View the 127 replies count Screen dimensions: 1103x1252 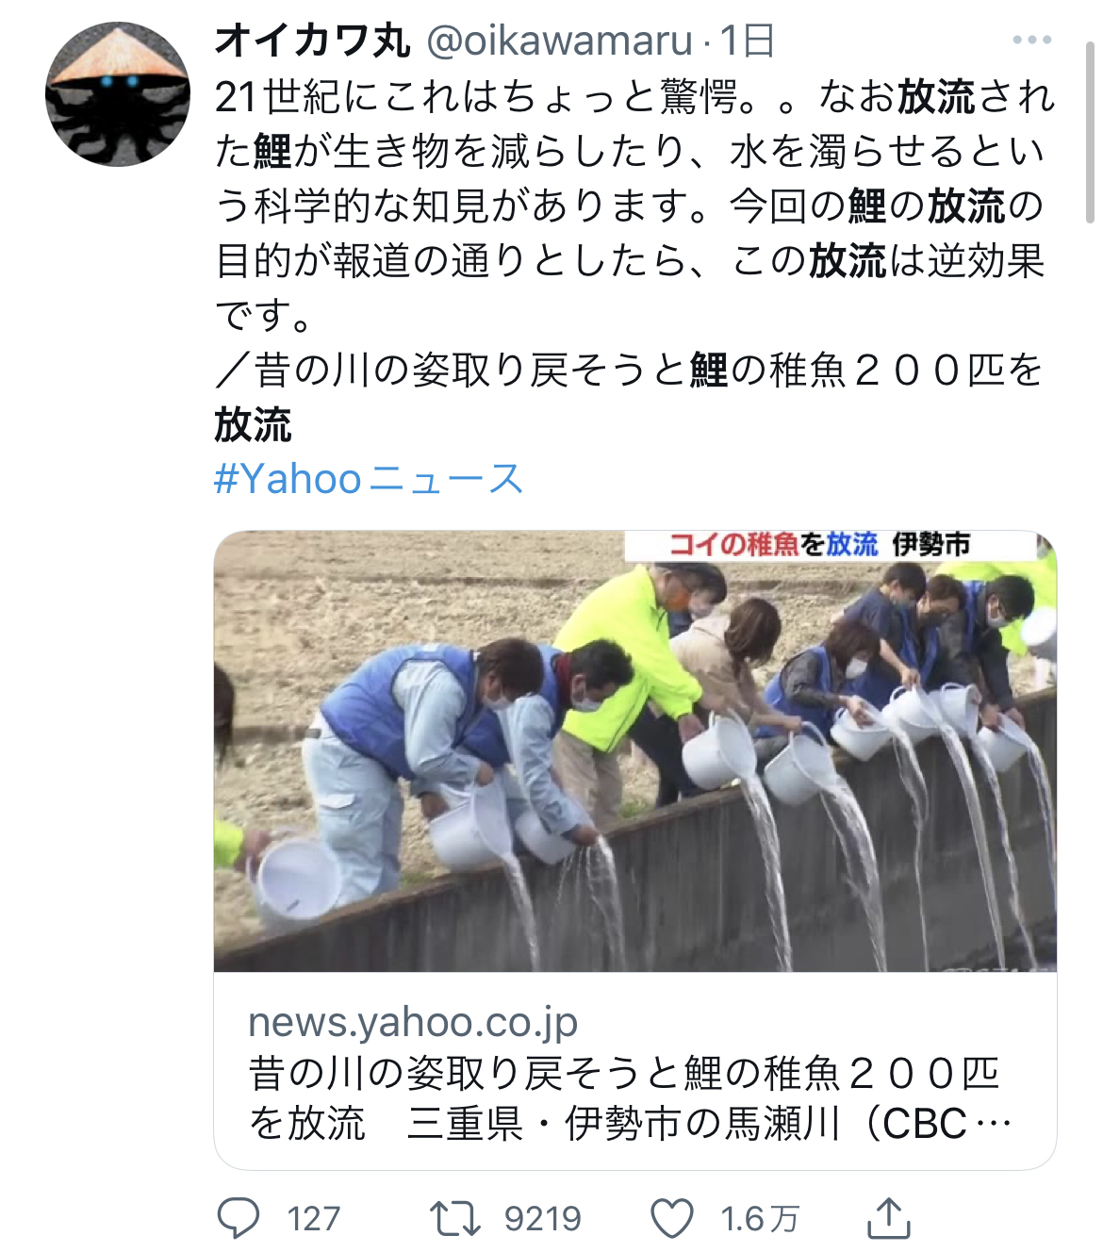coord(314,1218)
